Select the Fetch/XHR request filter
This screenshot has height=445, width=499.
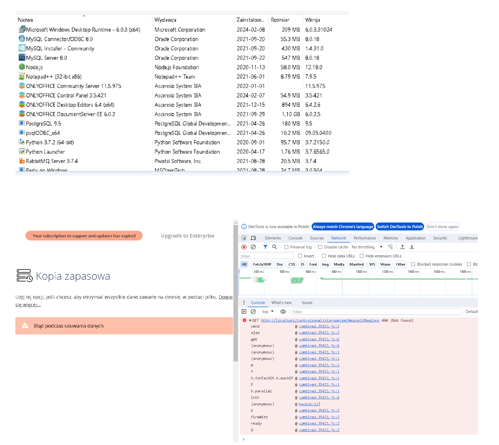[x=262, y=264]
